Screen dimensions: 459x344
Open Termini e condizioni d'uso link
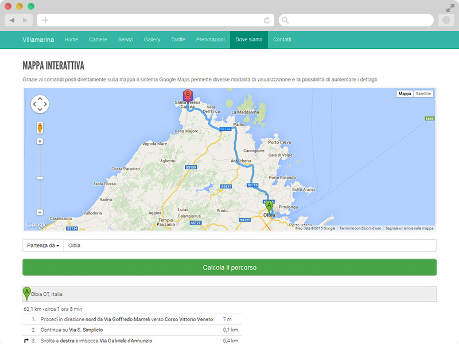tap(360, 228)
